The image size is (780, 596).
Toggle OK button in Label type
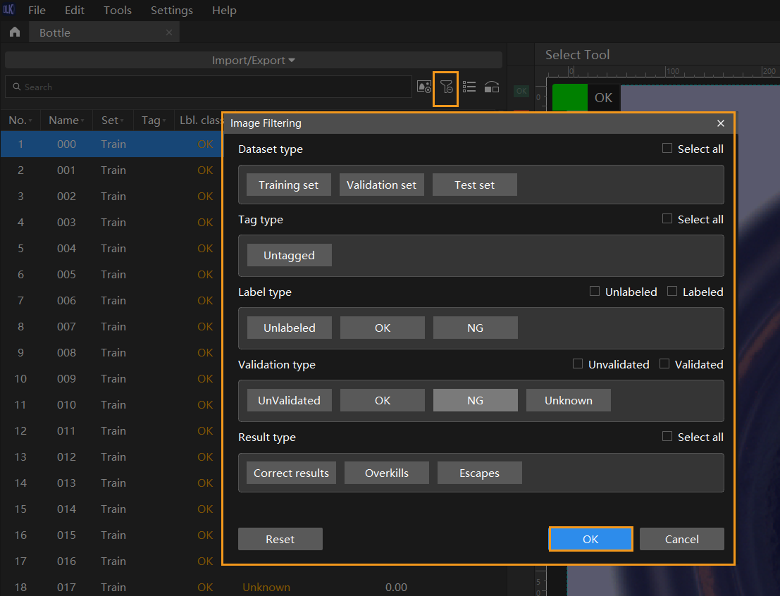coord(382,328)
